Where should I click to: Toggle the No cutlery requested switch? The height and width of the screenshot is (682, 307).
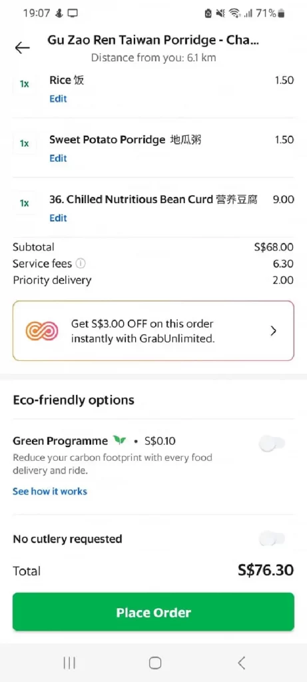(272, 539)
